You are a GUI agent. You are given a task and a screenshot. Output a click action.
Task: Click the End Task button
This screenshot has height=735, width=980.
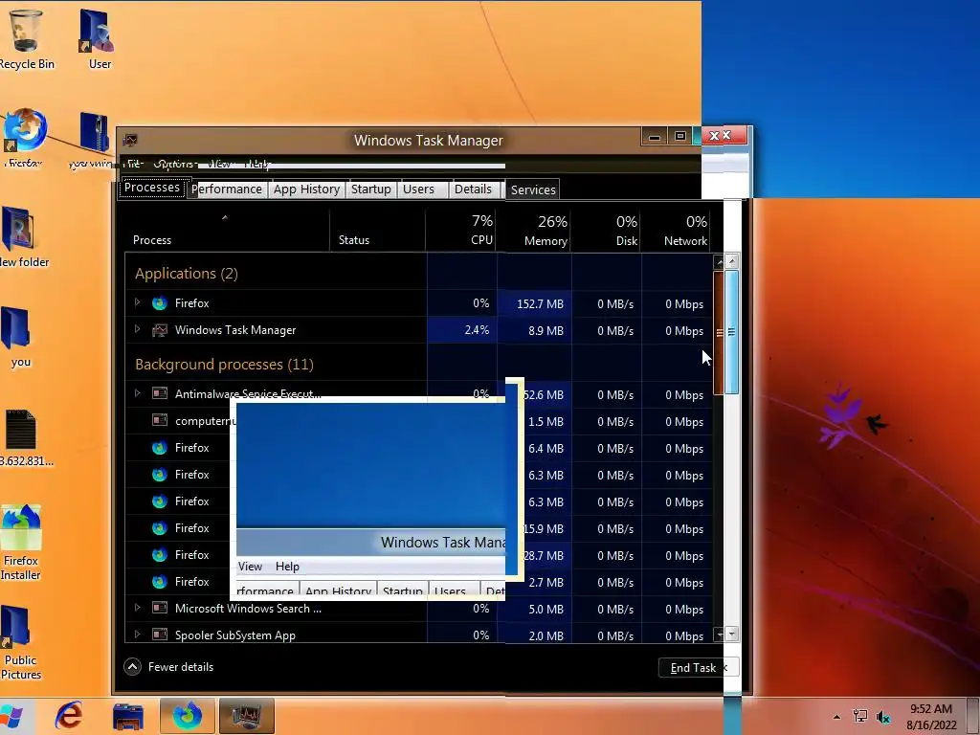(693, 667)
